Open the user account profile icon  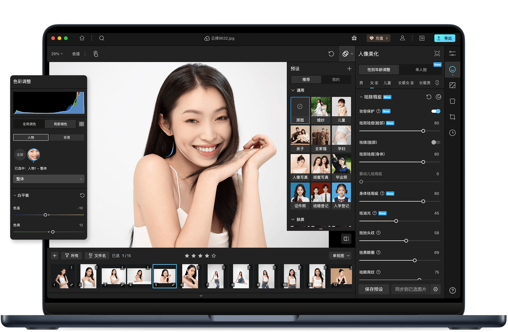point(402,38)
